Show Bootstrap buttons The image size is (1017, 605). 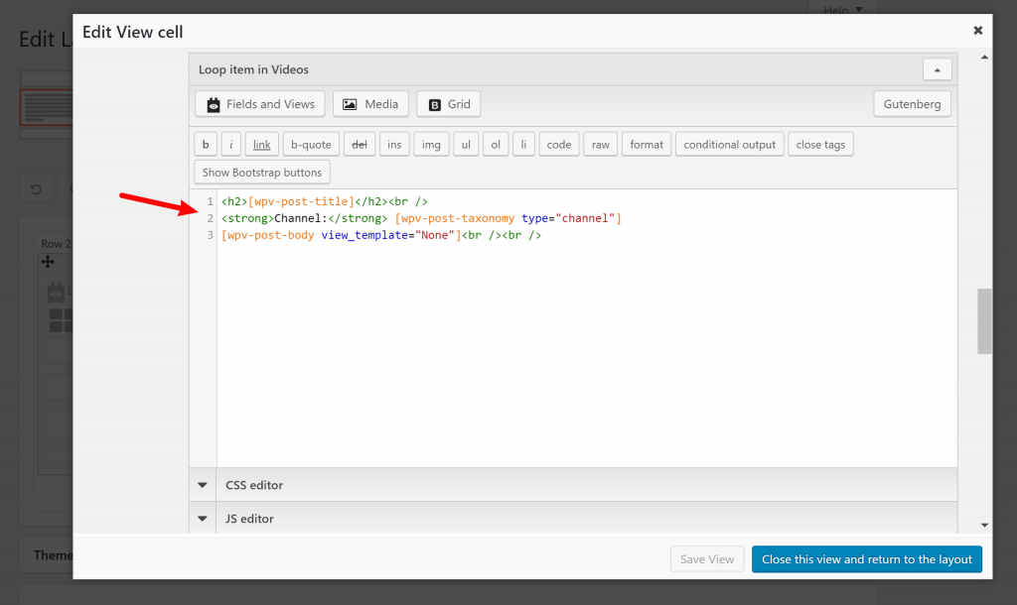click(x=262, y=173)
